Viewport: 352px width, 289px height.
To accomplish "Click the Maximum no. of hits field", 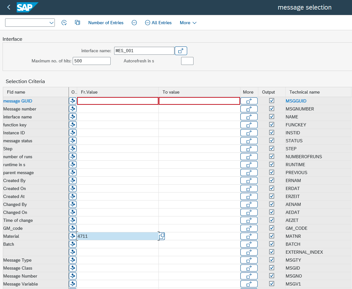I will [x=92, y=61].
